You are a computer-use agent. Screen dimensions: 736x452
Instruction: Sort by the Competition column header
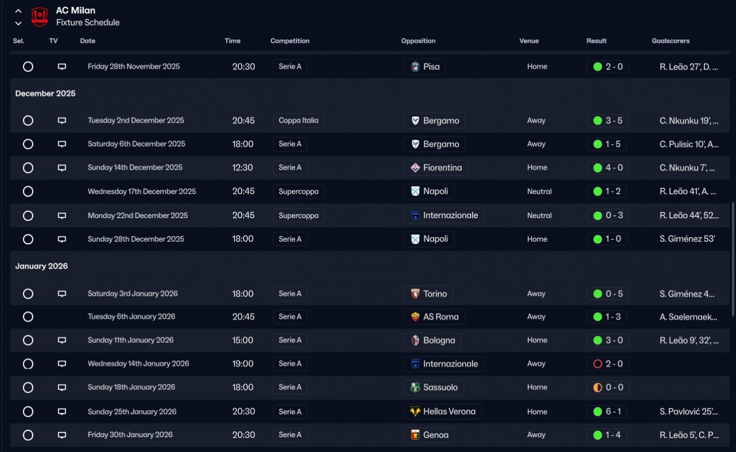click(x=290, y=41)
